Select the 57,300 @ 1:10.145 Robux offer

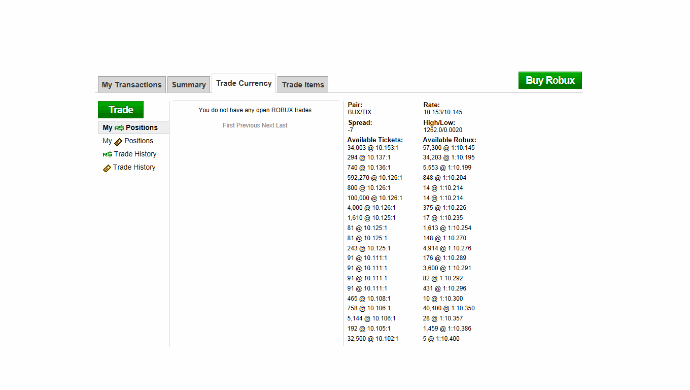pos(448,148)
